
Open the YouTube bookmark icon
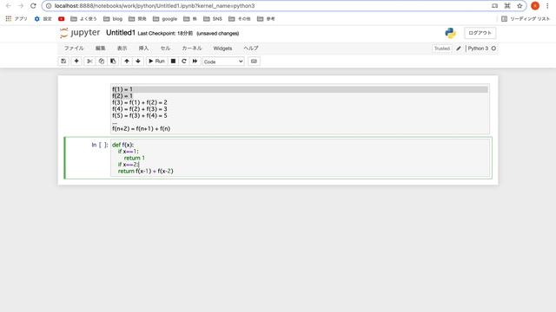pos(62,19)
